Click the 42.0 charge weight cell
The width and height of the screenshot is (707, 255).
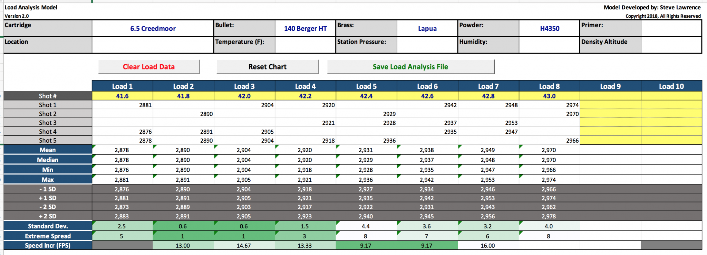244,96
